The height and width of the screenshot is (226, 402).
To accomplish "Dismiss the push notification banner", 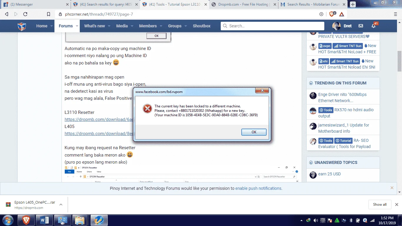I will pyautogui.click(x=392, y=188).
